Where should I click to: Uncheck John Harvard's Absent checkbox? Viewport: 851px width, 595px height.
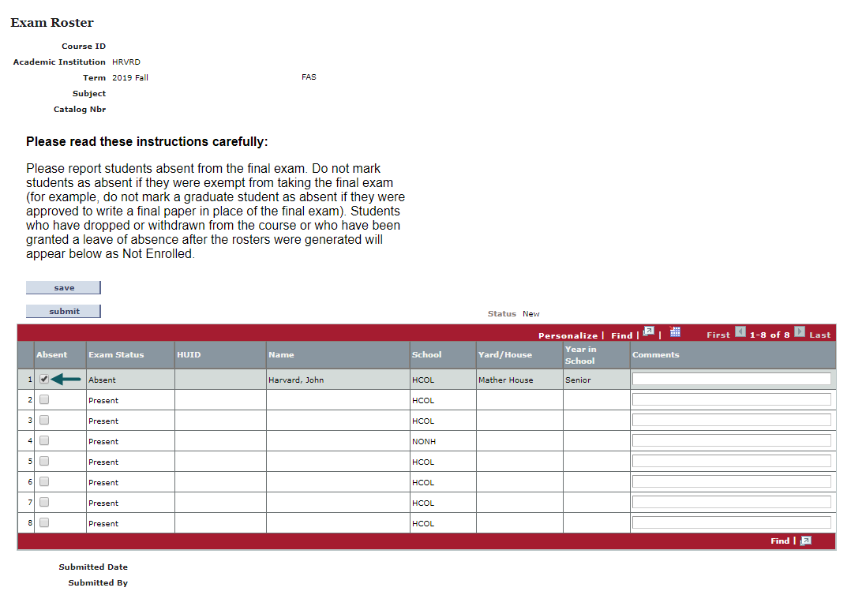(43, 379)
